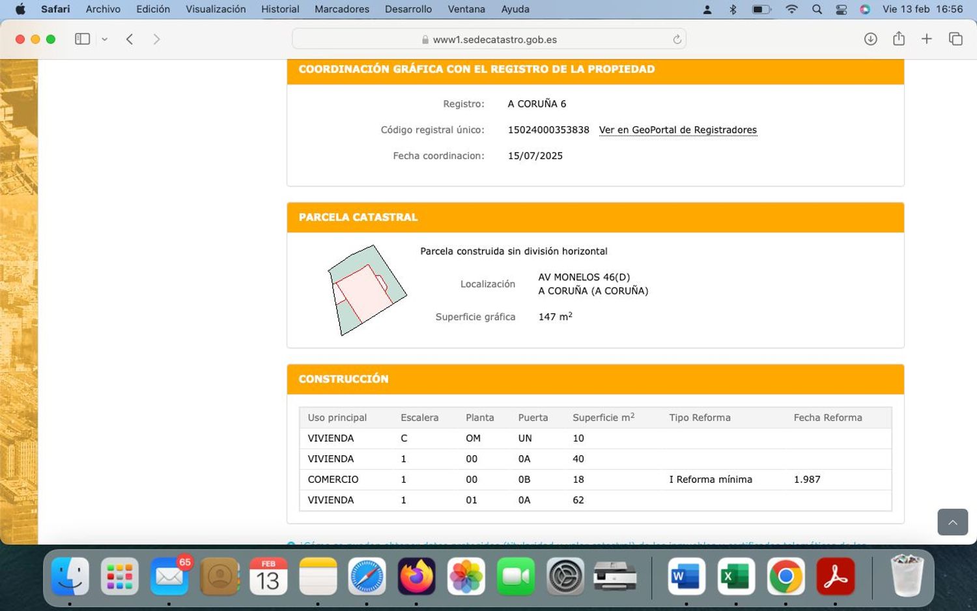The height and width of the screenshot is (611, 977).
Task: Go back to the previous page
Action: tap(130, 39)
